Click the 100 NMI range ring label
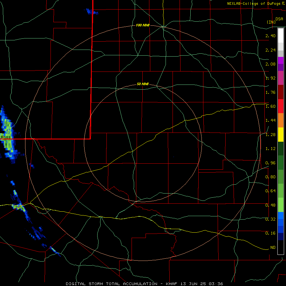Screen dimensions: 286x286 [x=143, y=25]
